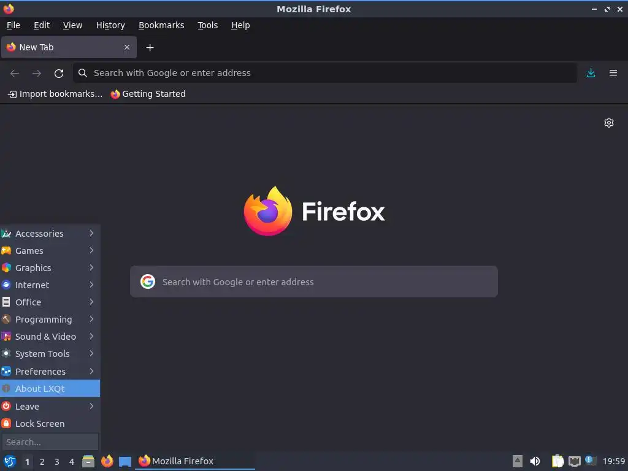Click Import bookmarks in the bookmarks toolbar

[55, 94]
